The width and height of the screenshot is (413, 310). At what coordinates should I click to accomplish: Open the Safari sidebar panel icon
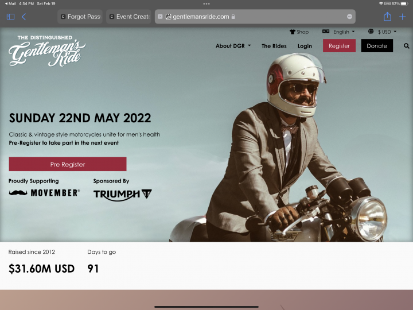pos(10,17)
